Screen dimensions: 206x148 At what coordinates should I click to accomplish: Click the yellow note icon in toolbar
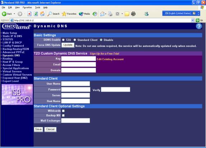[x=127, y=14]
